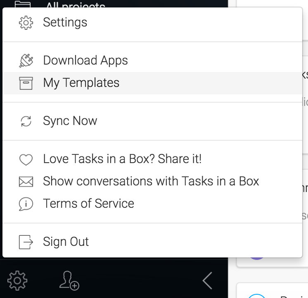Open Settings from the popup menu

tap(65, 22)
